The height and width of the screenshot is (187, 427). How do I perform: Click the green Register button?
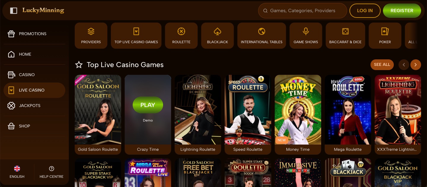click(x=402, y=11)
